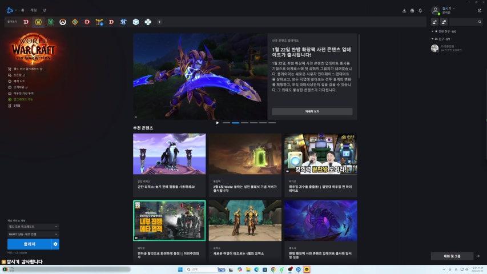The width and height of the screenshot is (487, 274).
Task: Click the WoW Classic green icon
Action: 51,22
